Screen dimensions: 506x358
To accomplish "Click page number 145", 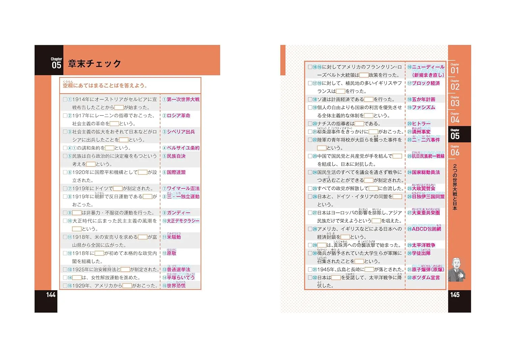I will 455,295.
